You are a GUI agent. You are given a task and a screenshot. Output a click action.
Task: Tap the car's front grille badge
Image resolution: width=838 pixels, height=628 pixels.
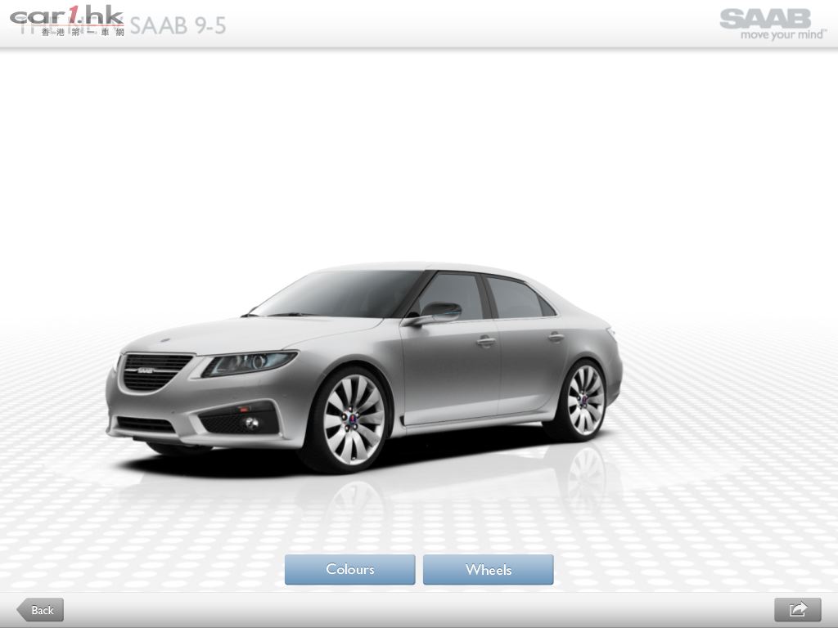click(145, 370)
